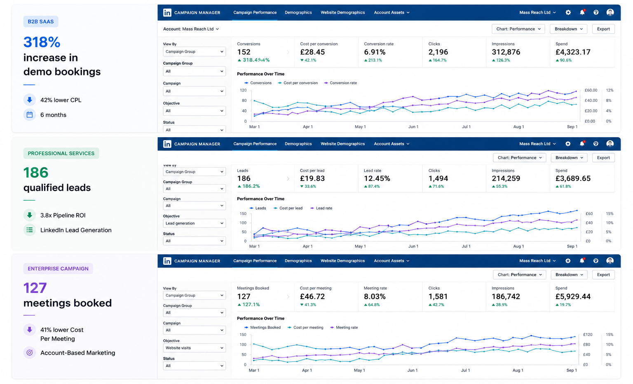Click profile avatar in the bottom dashboard header
The width and height of the screenshot is (633, 384).
pos(610,261)
